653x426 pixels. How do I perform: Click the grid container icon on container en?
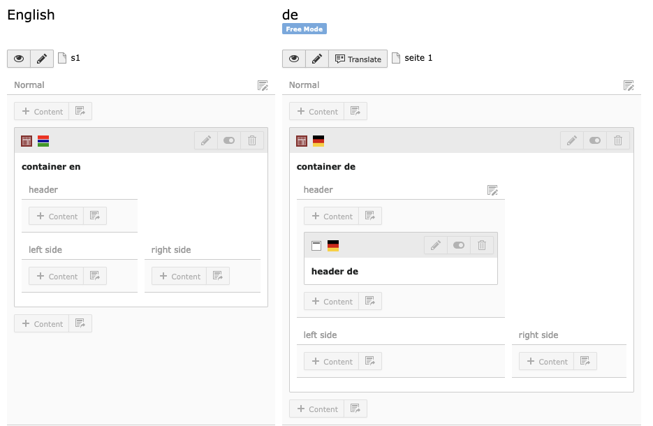point(26,140)
